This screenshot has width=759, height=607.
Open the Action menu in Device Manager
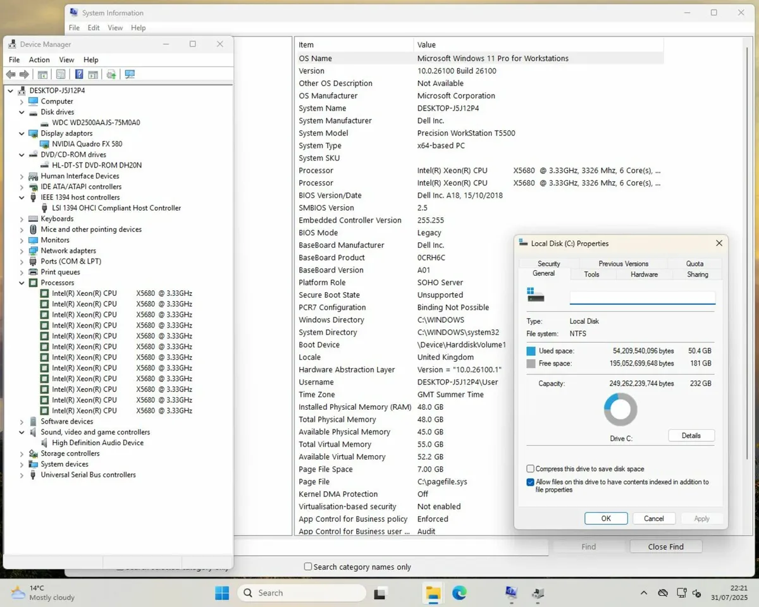click(39, 60)
